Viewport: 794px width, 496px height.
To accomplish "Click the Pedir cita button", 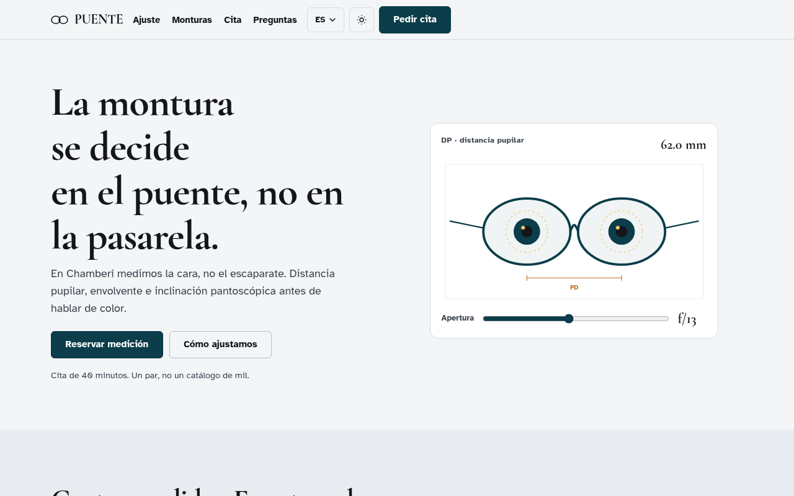I will pyautogui.click(x=415, y=20).
